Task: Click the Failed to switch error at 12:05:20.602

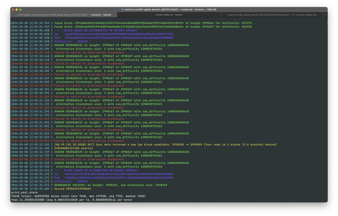Action: [68, 64]
